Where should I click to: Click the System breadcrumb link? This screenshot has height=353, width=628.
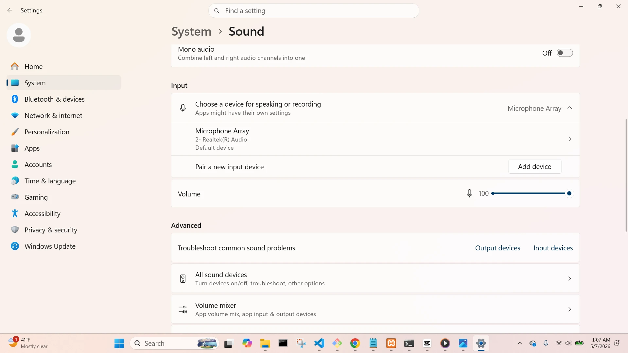tap(191, 31)
